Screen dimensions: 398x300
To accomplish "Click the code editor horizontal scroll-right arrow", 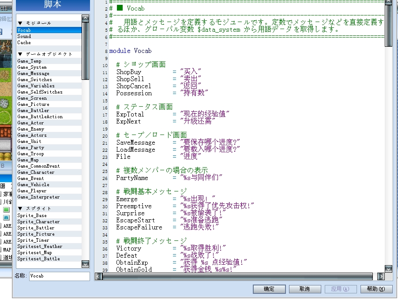I will (x=381, y=276).
